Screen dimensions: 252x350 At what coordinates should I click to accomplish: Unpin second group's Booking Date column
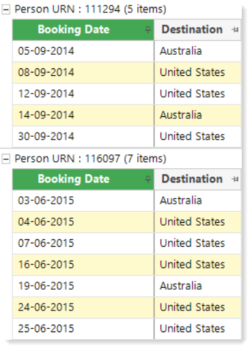(x=148, y=179)
